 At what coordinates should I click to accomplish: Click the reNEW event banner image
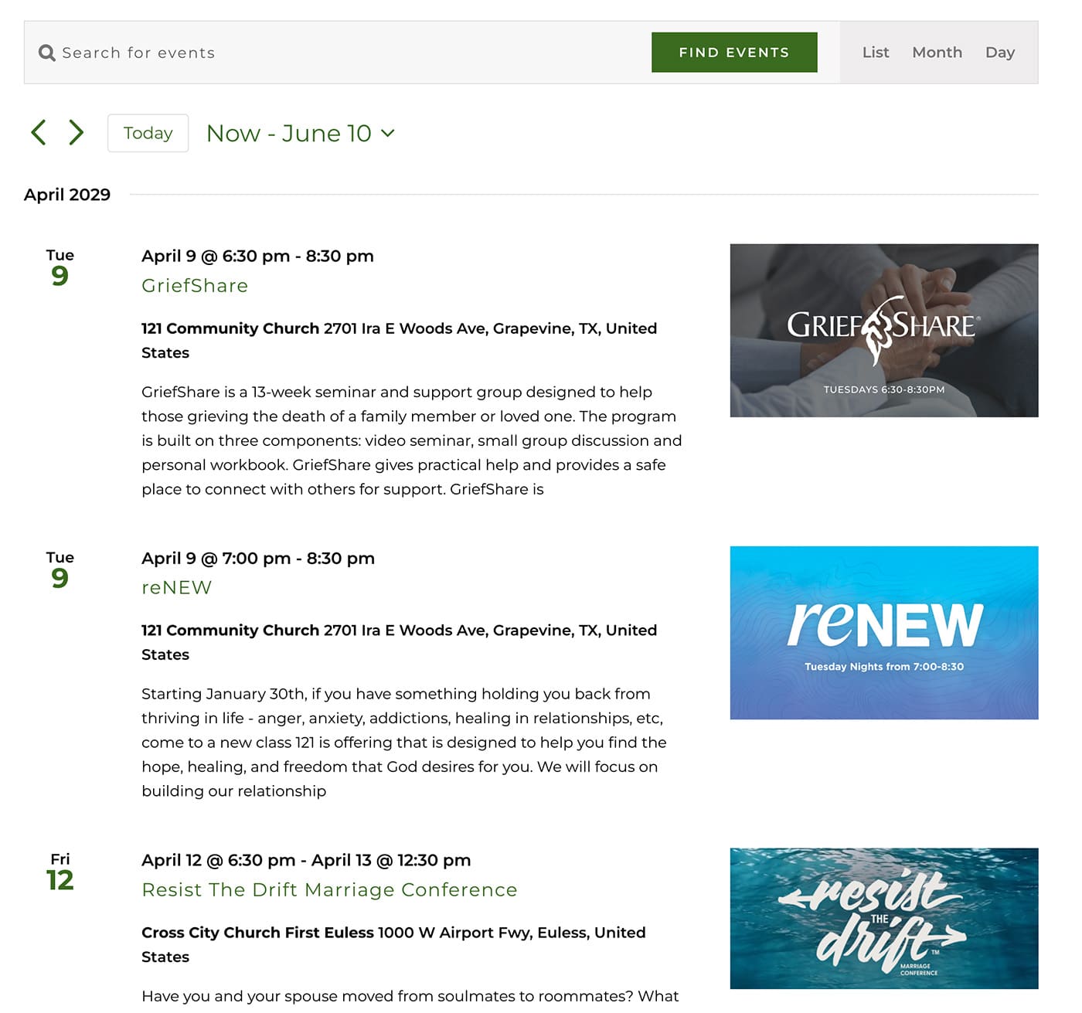tap(884, 632)
